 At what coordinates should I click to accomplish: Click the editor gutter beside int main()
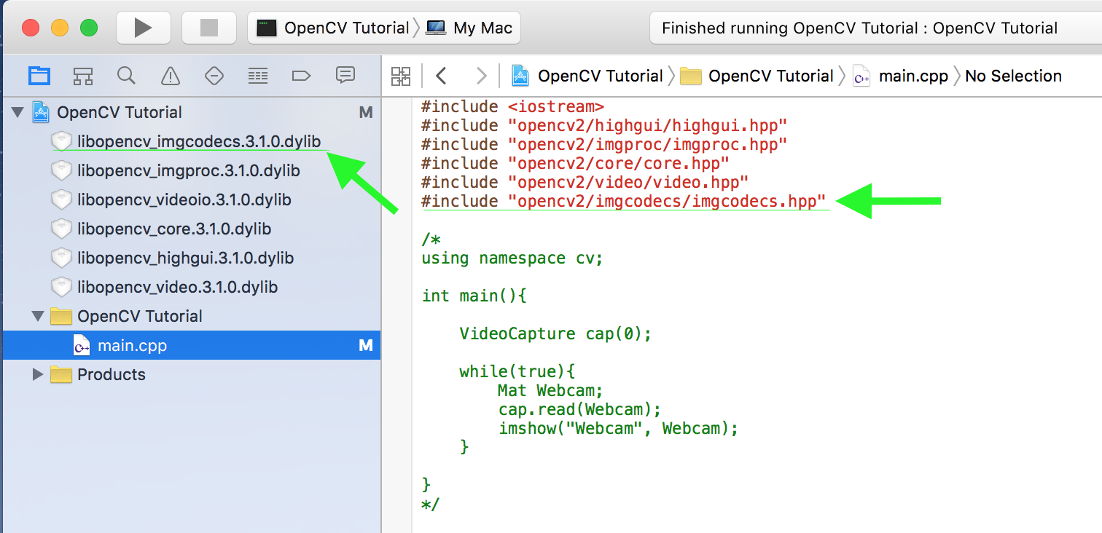tap(396, 296)
